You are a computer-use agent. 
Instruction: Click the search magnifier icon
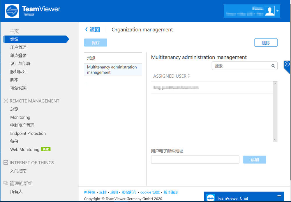click(273, 66)
